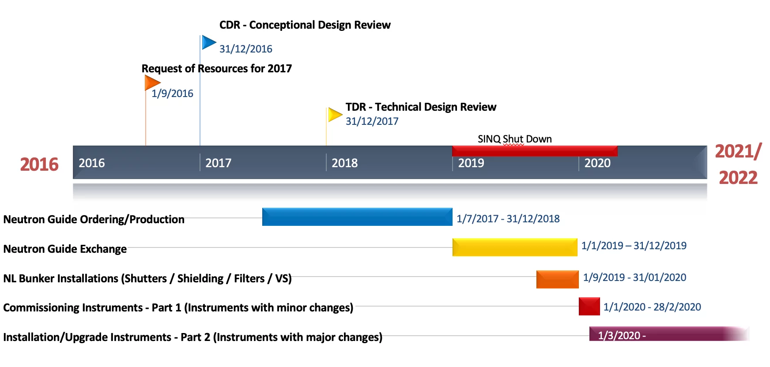
Task: Select the red SINQ Shut Down bar
Action: click(x=534, y=151)
